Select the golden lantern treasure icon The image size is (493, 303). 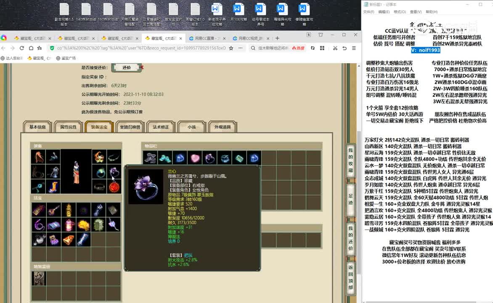pos(69,210)
